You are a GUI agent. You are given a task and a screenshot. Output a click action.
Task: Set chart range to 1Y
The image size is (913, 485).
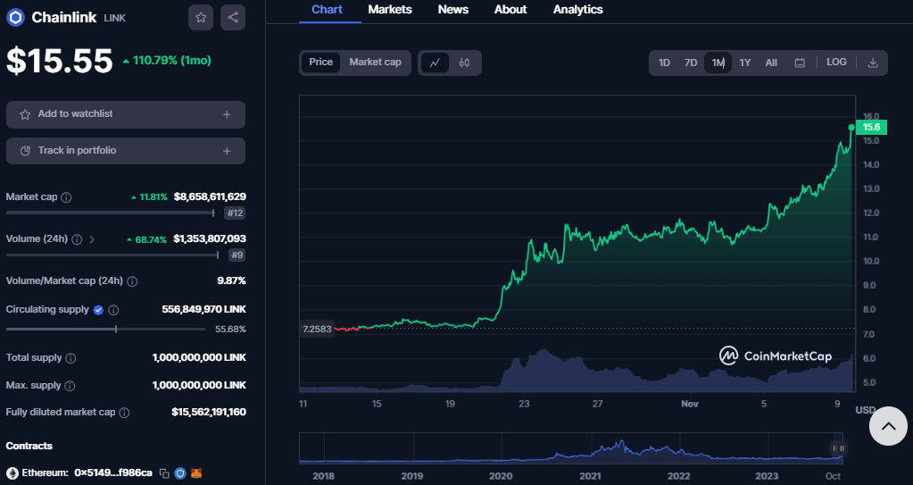click(745, 63)
